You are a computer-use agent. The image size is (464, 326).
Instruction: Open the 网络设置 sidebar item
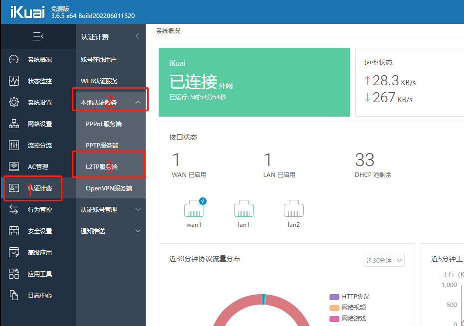tap(30, 123)
